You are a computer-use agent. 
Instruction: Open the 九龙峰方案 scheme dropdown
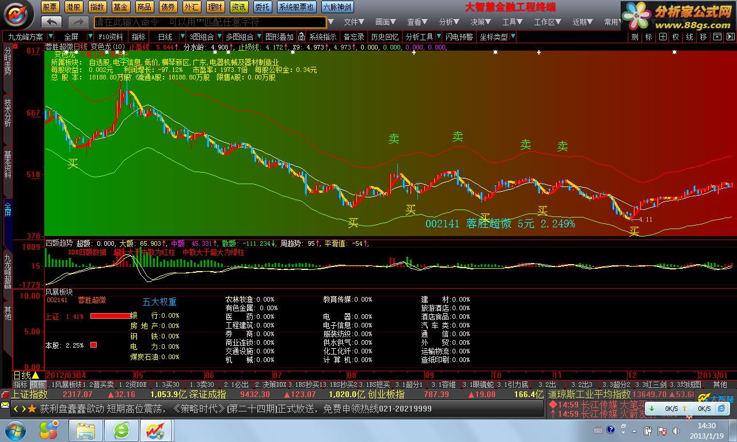(50, 37)
